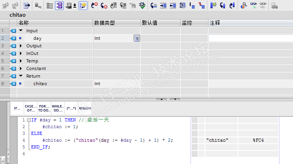Screen dimensions: 293x164
Task: Click the grayed glasses icon
Action: (263, 6)
